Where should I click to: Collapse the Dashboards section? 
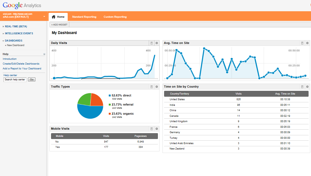pos(13,41)
